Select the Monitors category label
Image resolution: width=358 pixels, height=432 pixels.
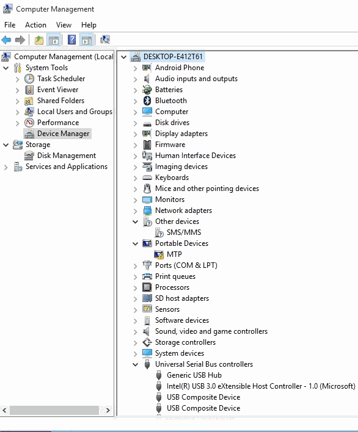tap(170, 200)
